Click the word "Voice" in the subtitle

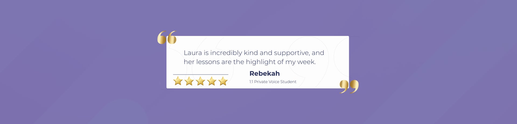274,82
